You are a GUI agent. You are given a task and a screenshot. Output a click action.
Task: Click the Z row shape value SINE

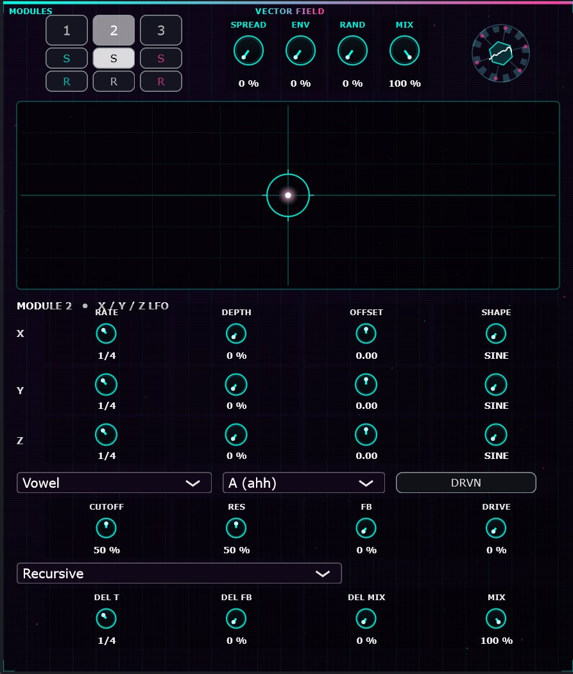point(496,456)
